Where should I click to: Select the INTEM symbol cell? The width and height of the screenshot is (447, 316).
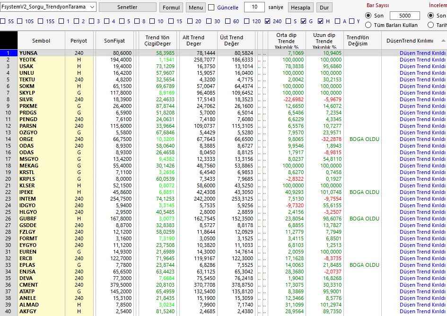click(41, 199)
